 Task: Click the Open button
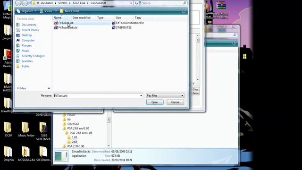(155, 102)
